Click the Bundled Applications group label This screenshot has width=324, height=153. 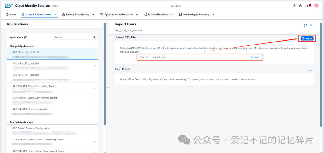(x=22, y=122)
